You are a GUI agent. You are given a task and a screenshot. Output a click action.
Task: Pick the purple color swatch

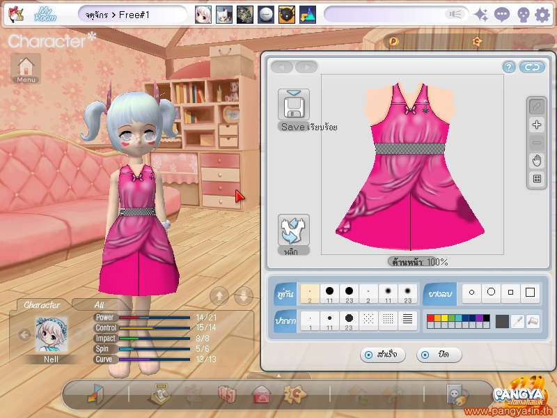click(x=479, y=318)
